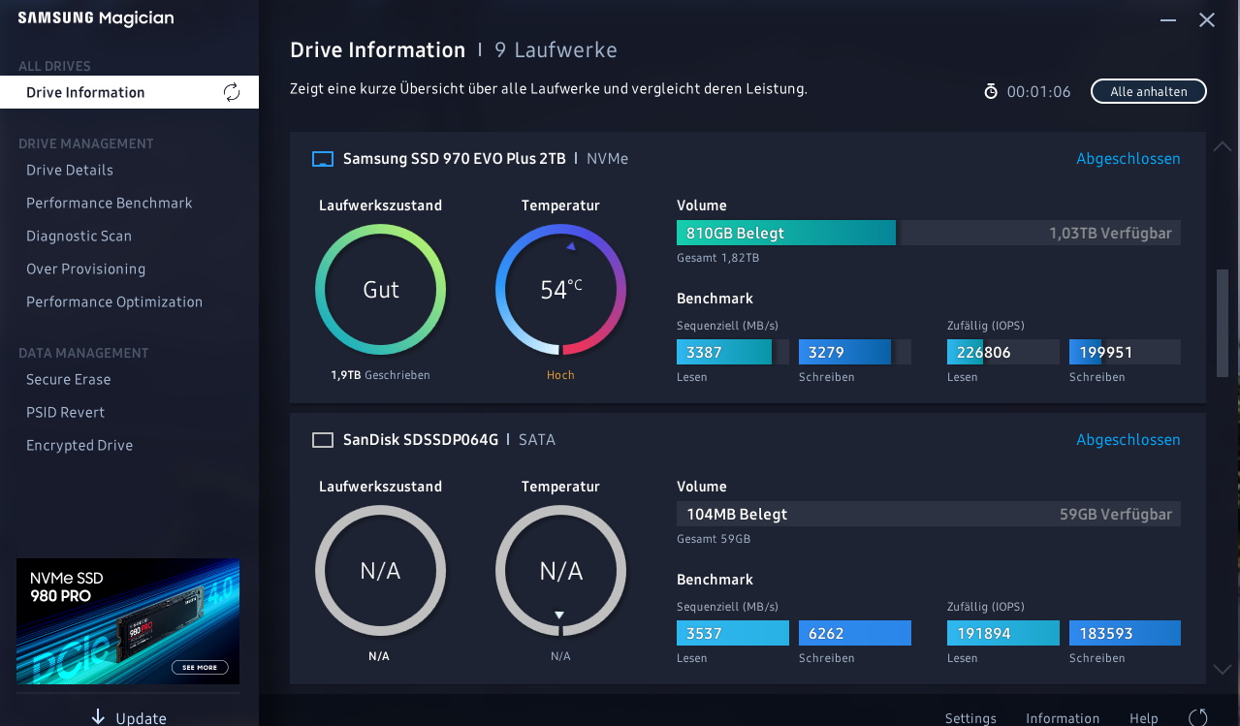
Task: Click the SanDisk random read value 191894
Action: (x=1002, y=633)
